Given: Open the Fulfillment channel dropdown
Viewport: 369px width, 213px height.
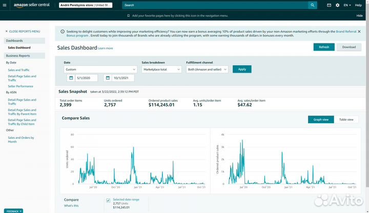Looking at the screenshot, I should pyautogui.click(x=207, y=69).
